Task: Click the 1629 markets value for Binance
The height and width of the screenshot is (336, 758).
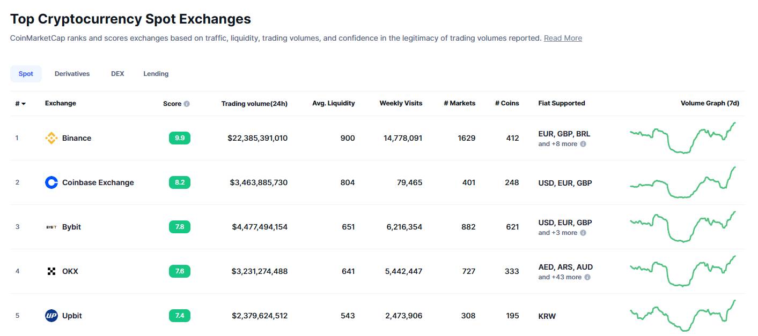Action: point(467,138)
